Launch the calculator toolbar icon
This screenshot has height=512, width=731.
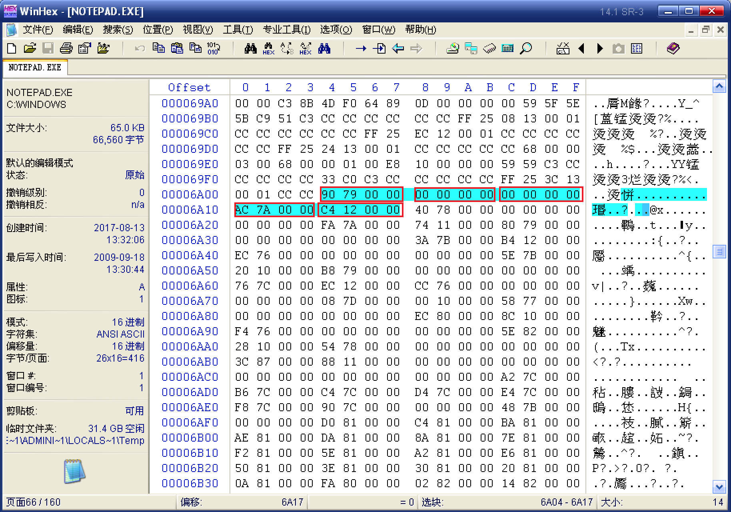coord(507,49)
